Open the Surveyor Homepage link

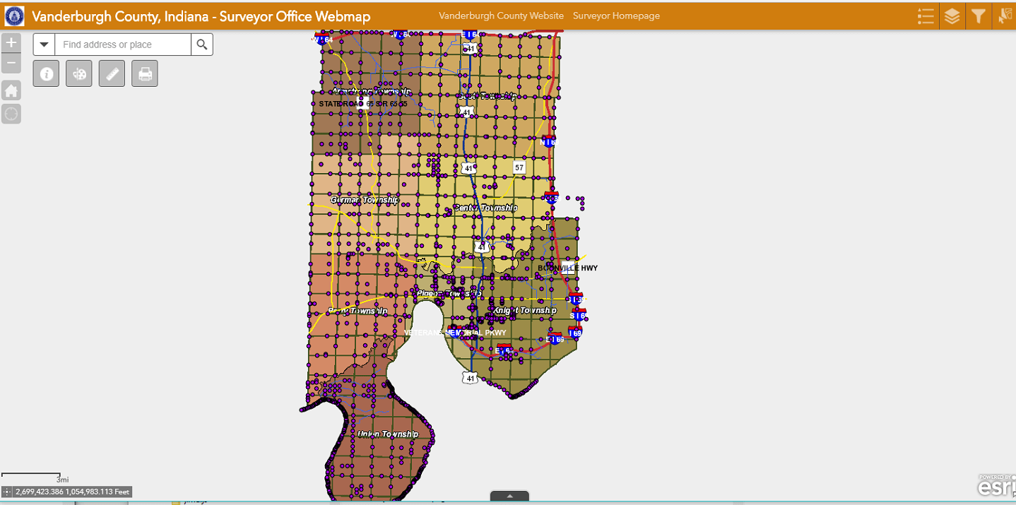[616, 16]
